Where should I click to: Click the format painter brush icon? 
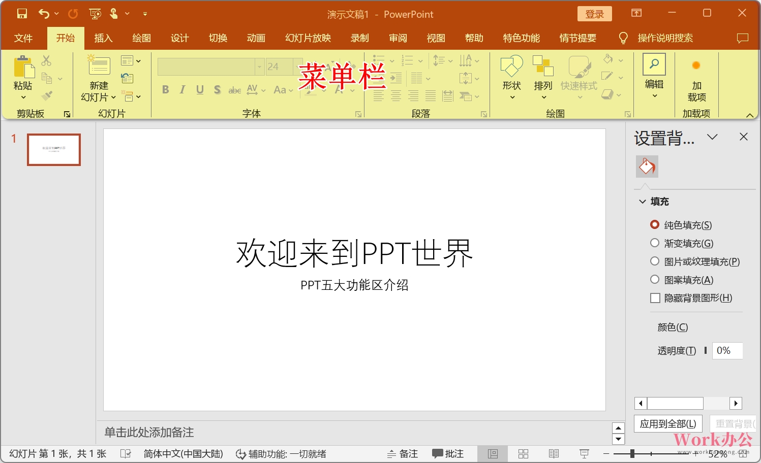coord(47,95)
